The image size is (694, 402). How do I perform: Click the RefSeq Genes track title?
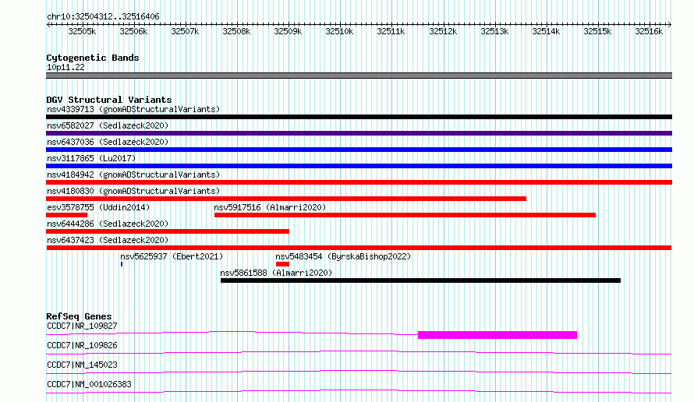(x=79, y=316)
